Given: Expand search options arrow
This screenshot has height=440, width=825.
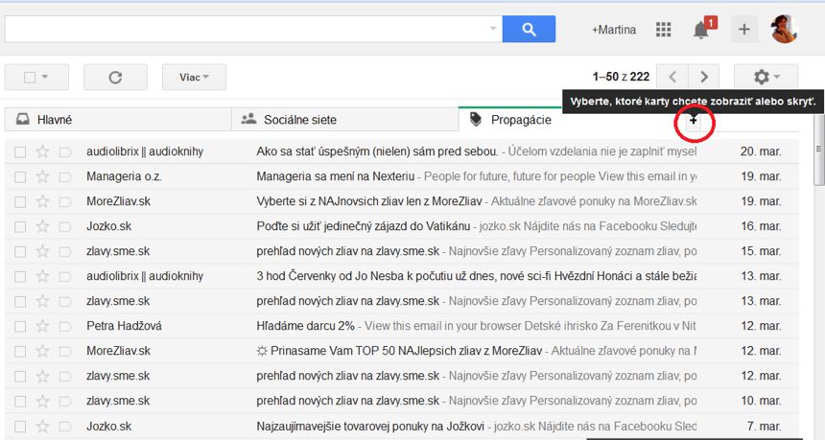Looking at the screenshot, I should pyautogui.click(x=493, y=29).
